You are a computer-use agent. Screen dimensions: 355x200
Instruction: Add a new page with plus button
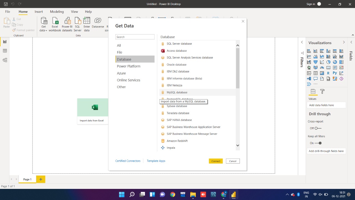[41, 179]
